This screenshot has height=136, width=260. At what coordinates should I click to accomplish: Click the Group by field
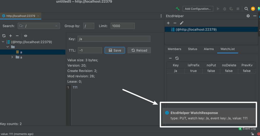[x=89, y=26]
